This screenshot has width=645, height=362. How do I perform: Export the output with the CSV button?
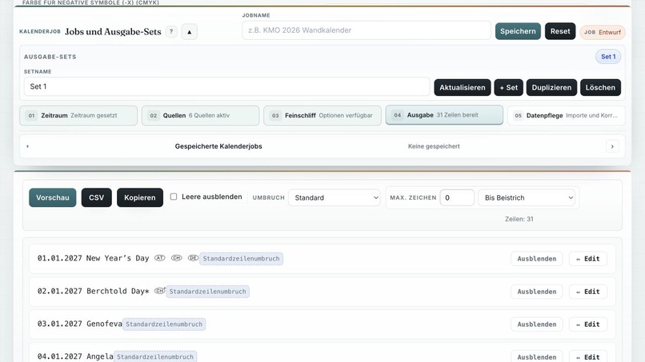tap(96, 197)
